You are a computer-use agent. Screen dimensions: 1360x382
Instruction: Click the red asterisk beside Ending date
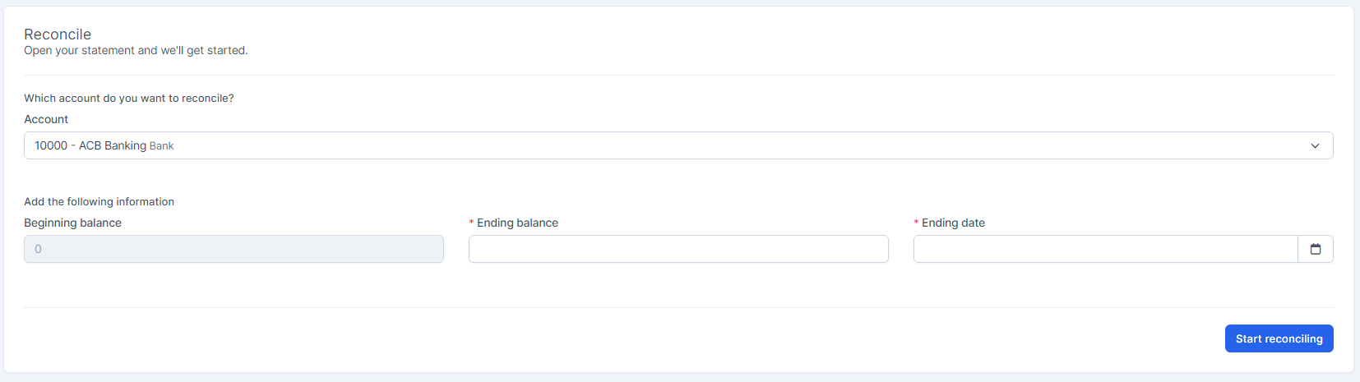[x=916, y=223]
